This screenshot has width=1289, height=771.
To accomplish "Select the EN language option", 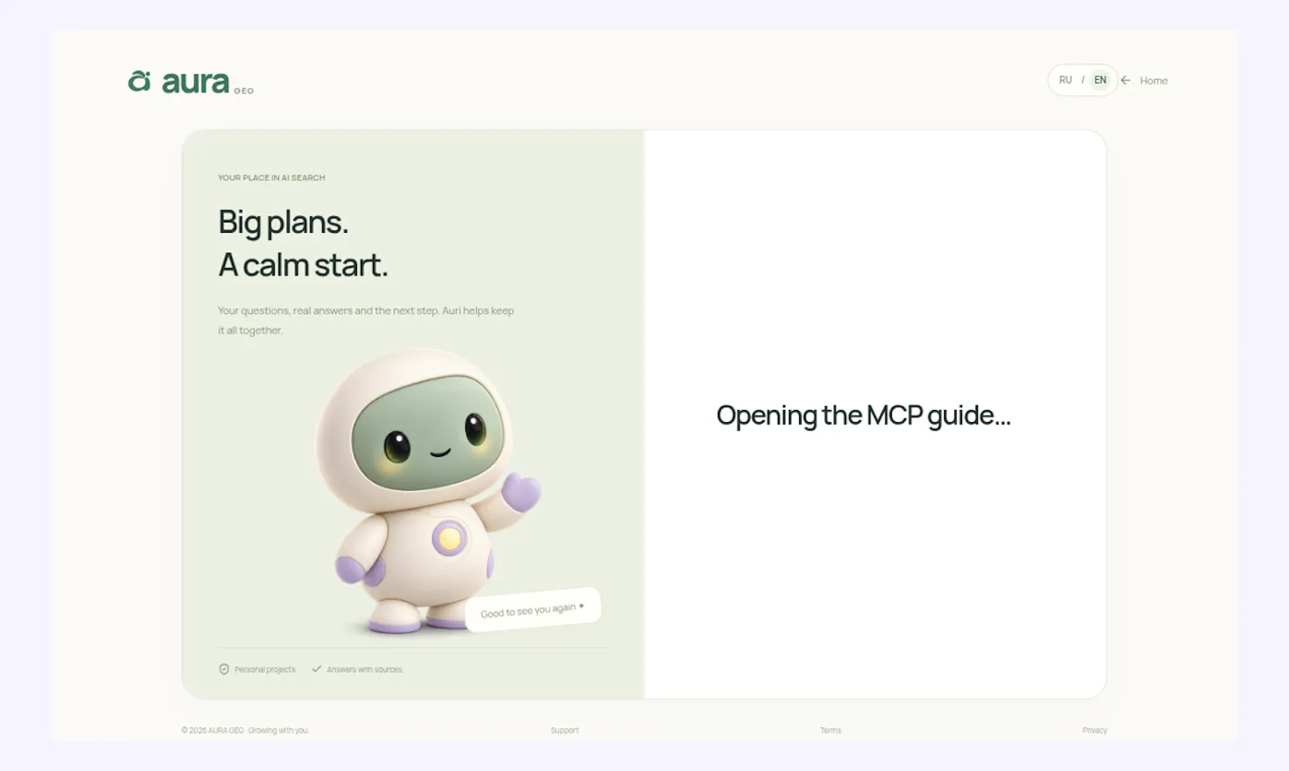I will point(1100,80).
